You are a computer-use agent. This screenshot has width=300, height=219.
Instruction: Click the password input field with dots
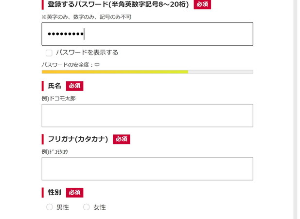click(147, 34)
